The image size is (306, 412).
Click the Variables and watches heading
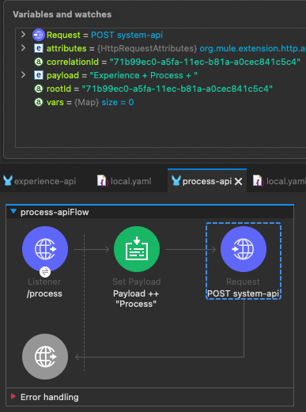(x=62, y=14)
